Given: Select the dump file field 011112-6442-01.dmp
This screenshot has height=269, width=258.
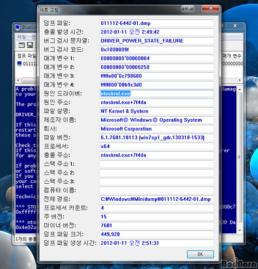Looking at the screenshot, I should [x=157, y=23].
